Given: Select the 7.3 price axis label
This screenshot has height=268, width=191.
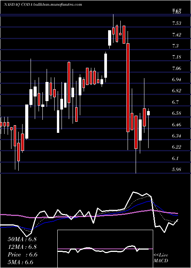Looking at the screenshot, I should (x=176, y=46).
